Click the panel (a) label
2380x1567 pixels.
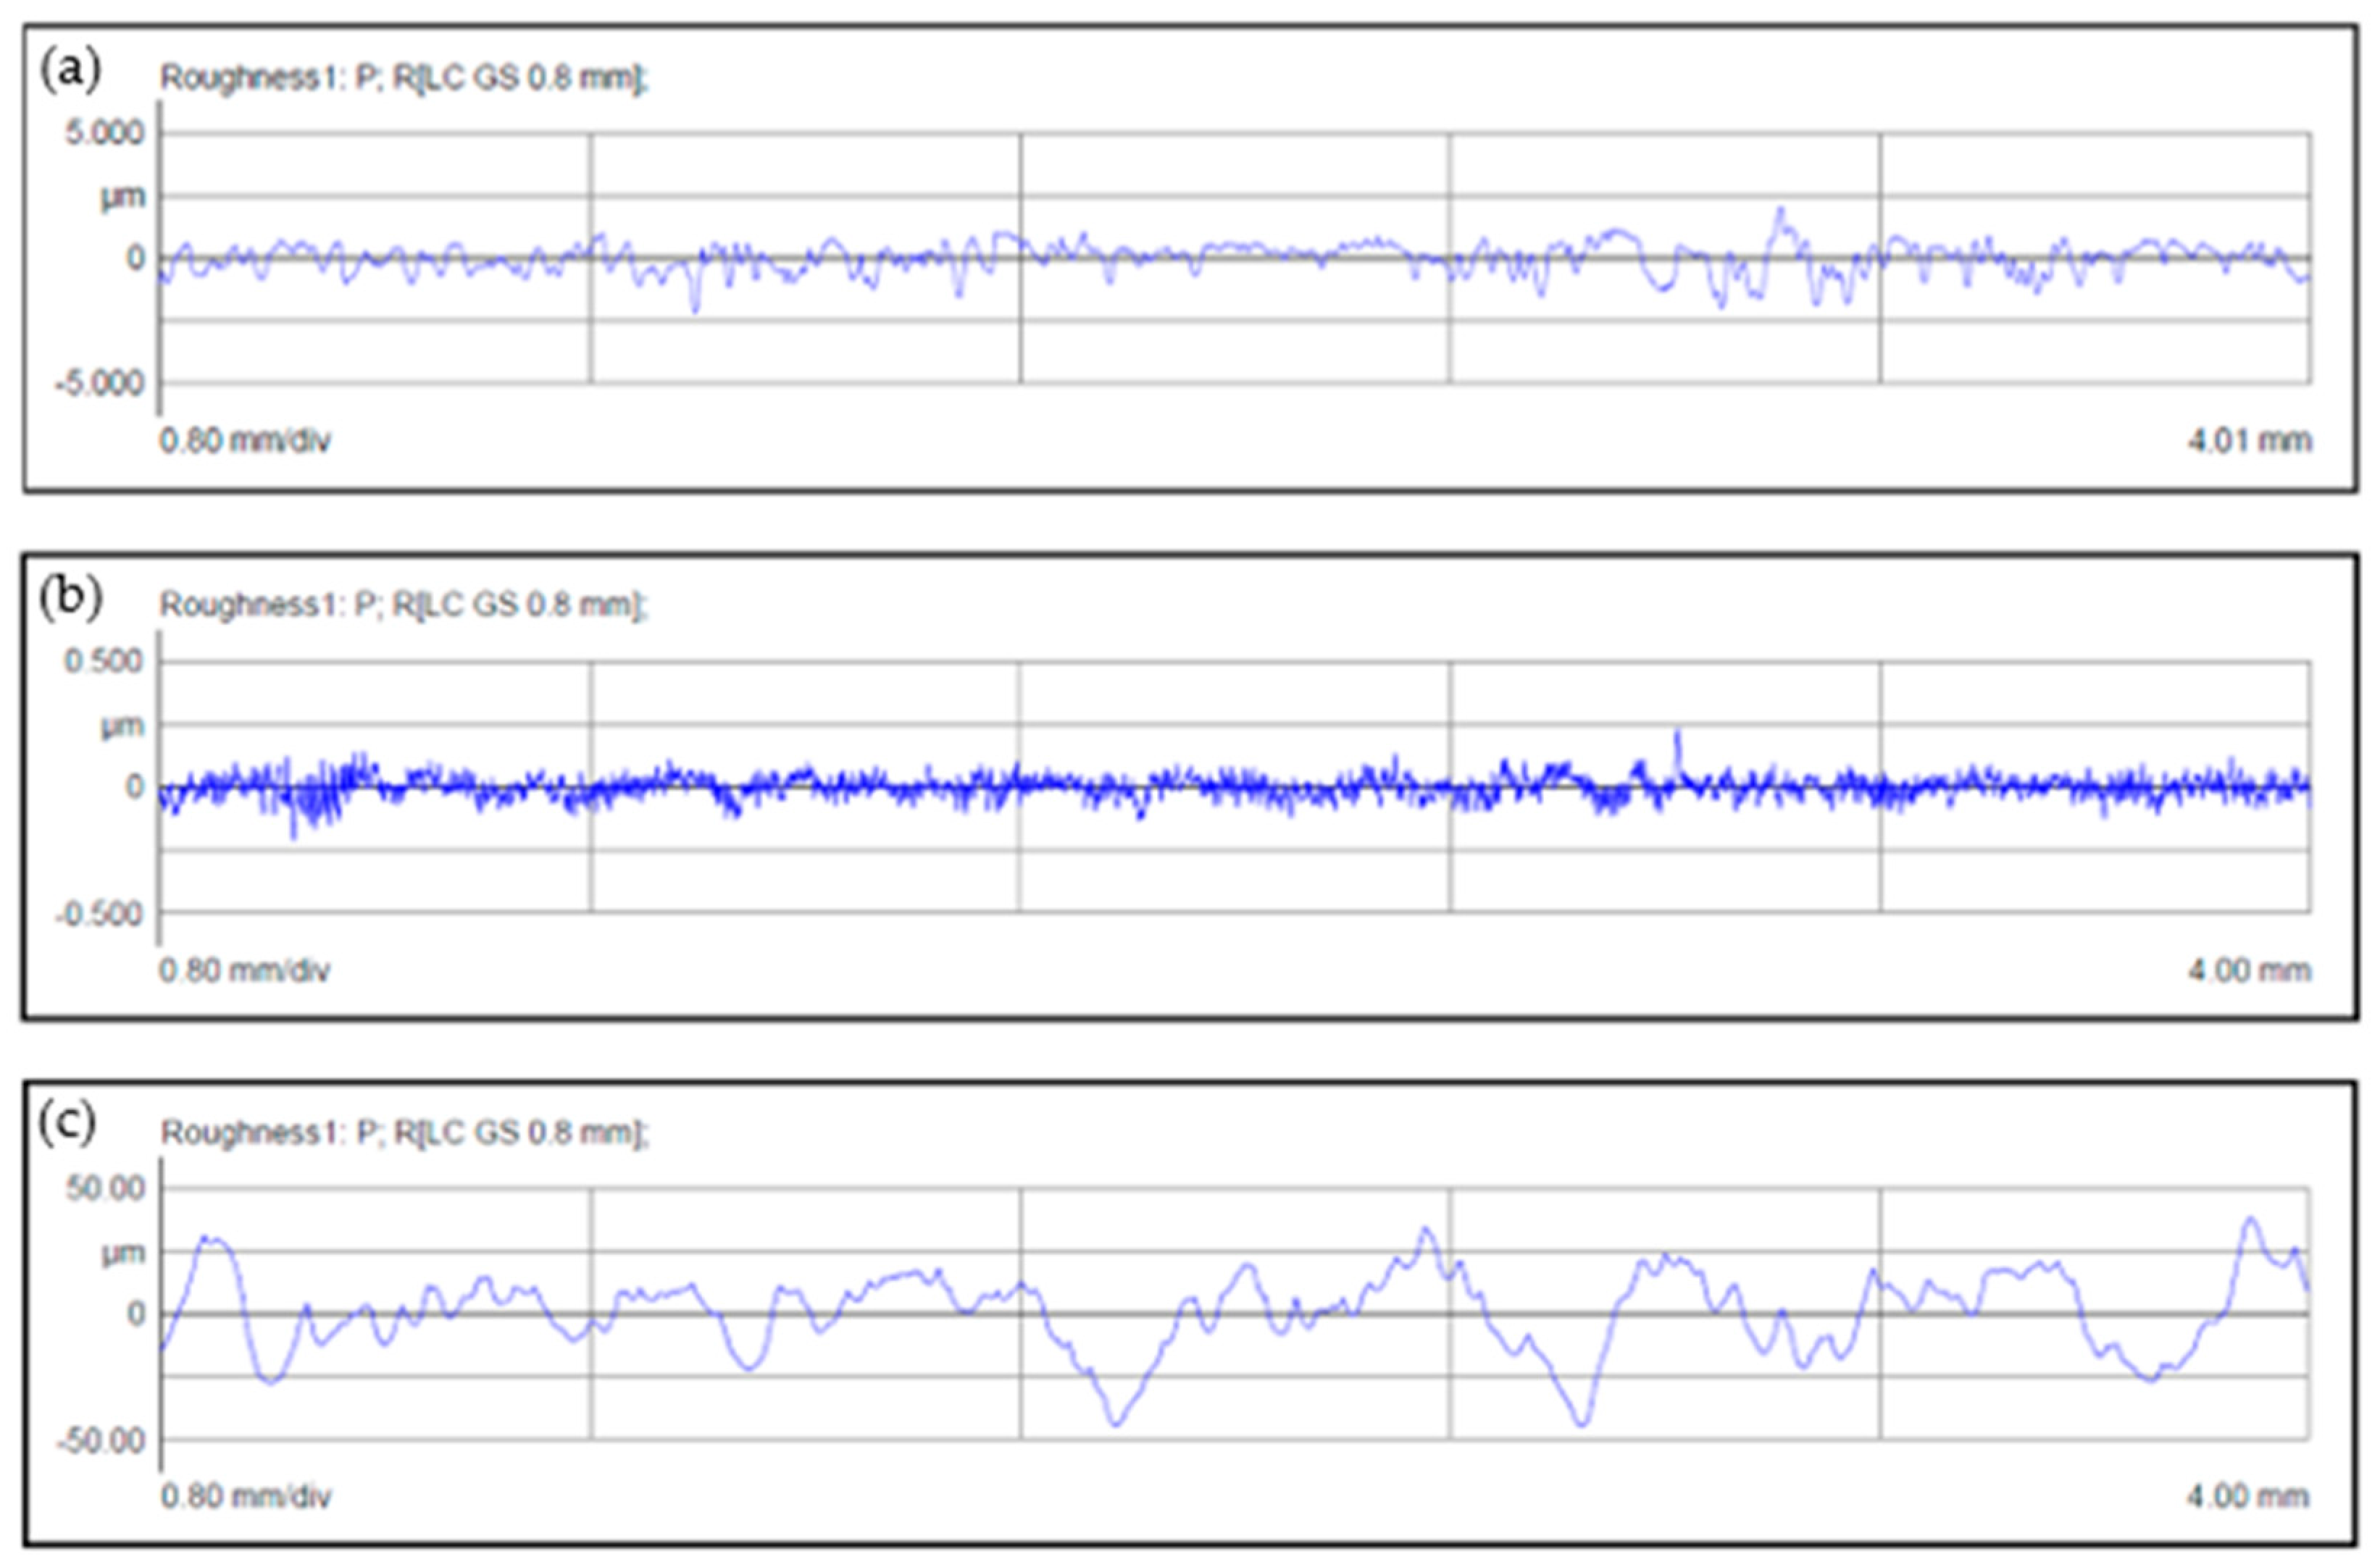coord(70,72)
